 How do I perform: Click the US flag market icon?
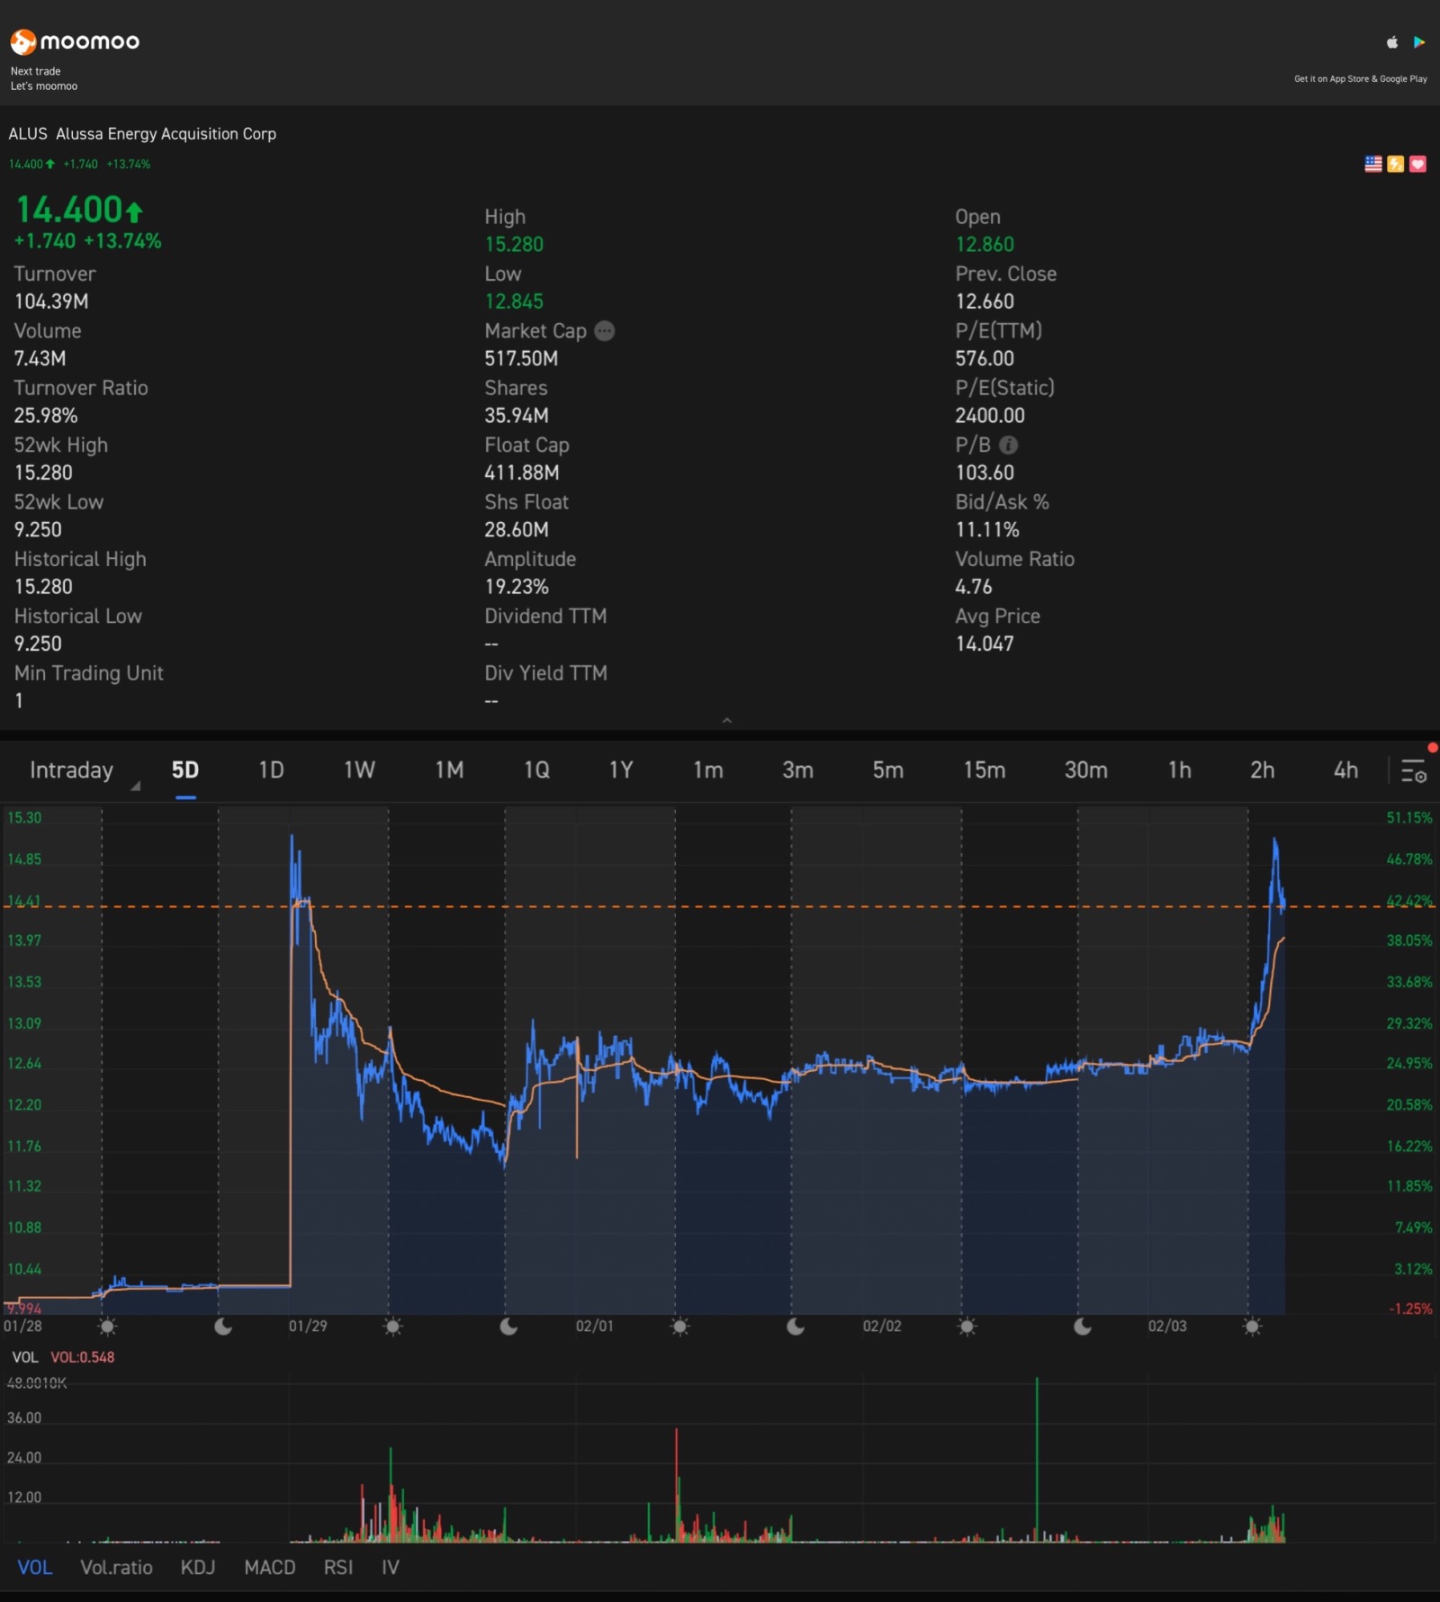pyautogui.click(x=1373, y=164)
